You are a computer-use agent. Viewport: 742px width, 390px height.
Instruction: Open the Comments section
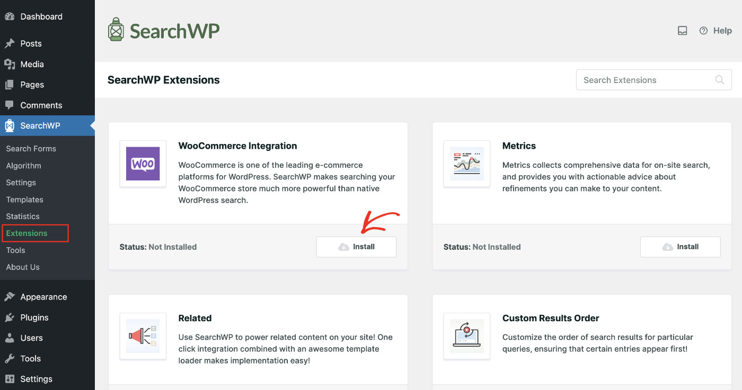40,105
